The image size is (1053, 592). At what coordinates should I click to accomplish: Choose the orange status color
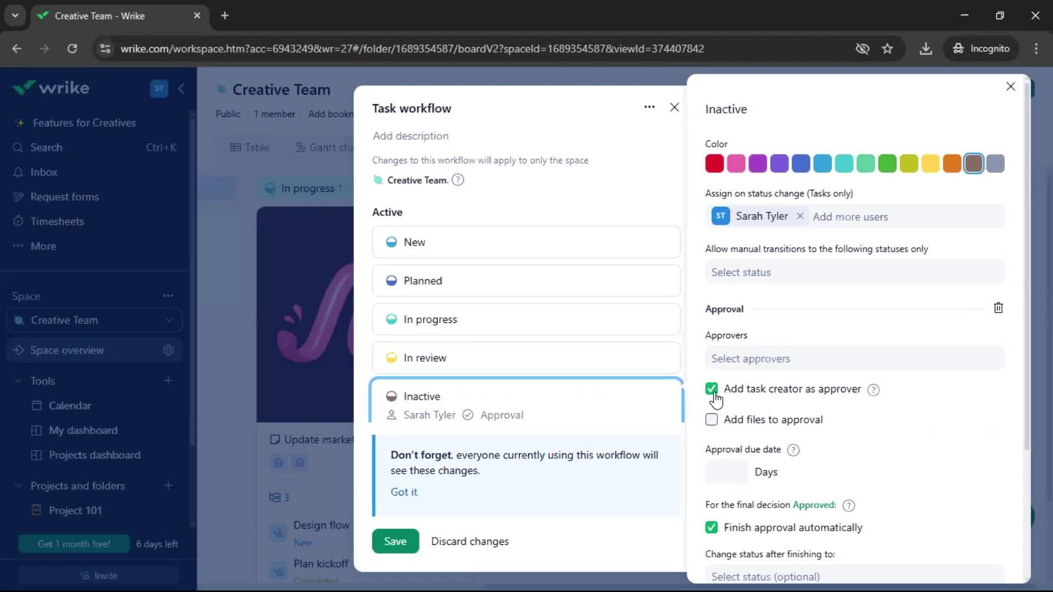[952, 163]
